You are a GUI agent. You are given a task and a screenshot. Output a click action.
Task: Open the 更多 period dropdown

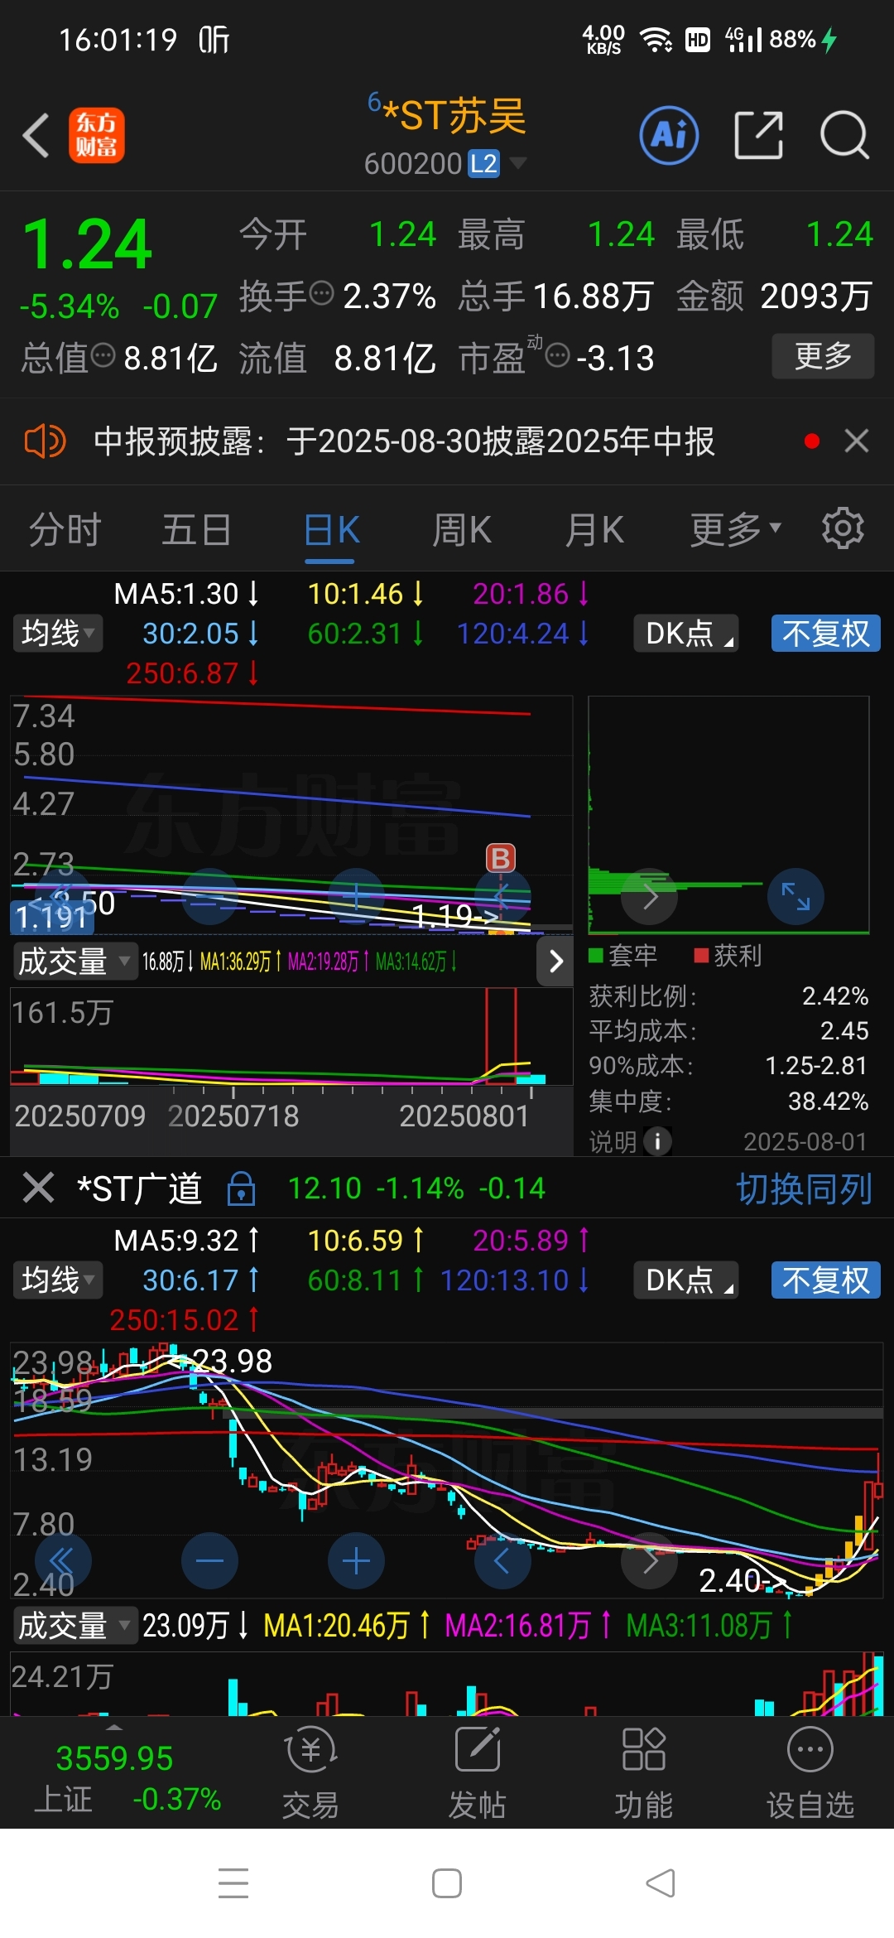(x=736, y=529)
